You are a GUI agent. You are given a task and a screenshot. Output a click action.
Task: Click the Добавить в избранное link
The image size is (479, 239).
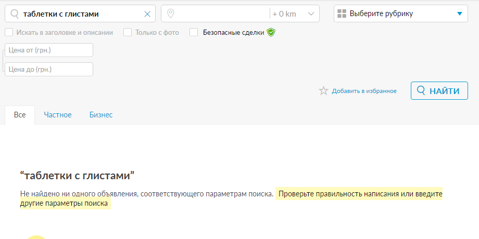click(364, 91)
